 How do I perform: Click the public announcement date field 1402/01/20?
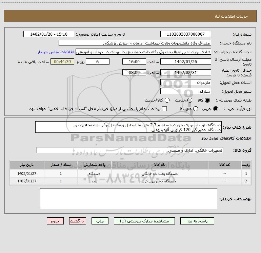point(49,34)
